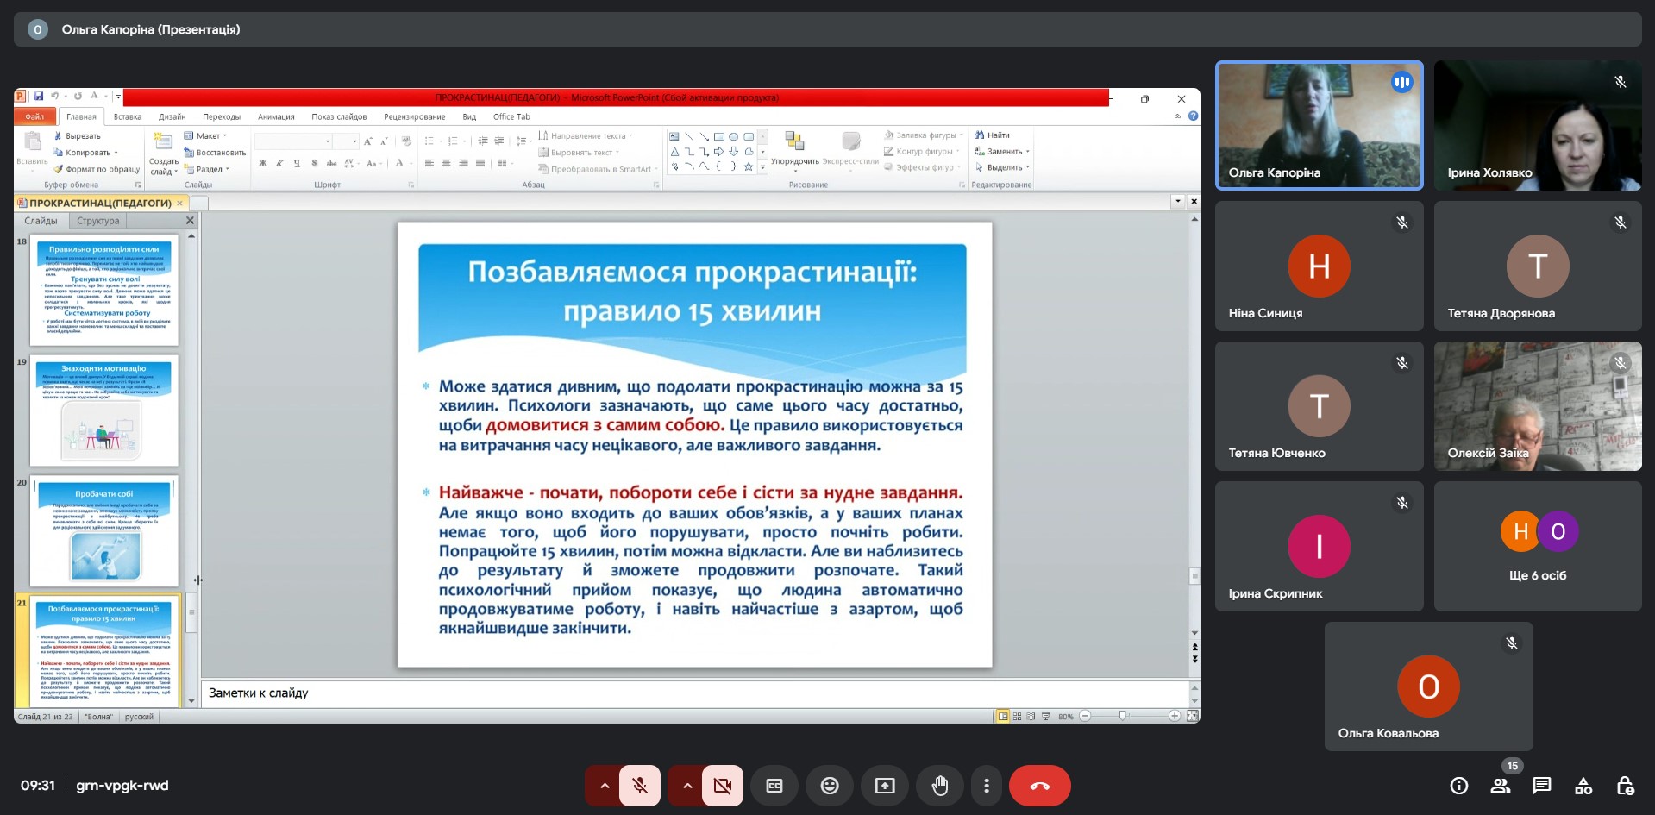Open the chat with everyone panel
This screenshot has height=815, width=1655.
pyautogui.click(x=1541, y=786)
